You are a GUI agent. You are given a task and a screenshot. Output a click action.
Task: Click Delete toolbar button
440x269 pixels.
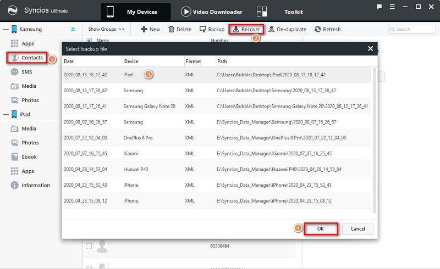click(180, 29)
